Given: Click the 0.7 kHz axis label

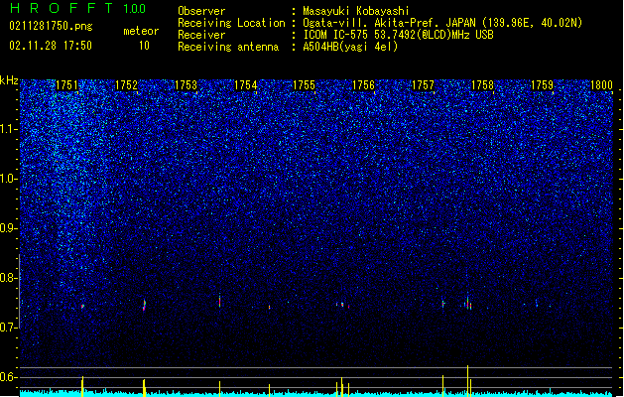Looking at the screenshot, I should click(8, 328).
